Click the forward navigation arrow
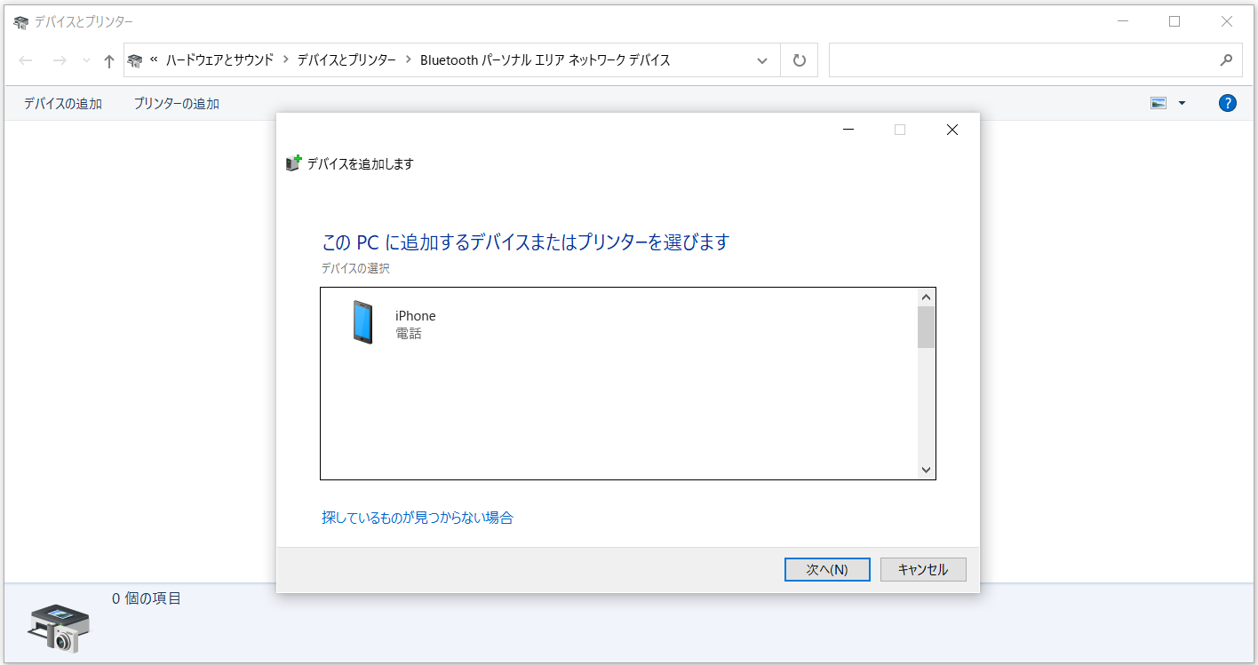Viewport: 1258px width, 665px height. tap(60, 60)
